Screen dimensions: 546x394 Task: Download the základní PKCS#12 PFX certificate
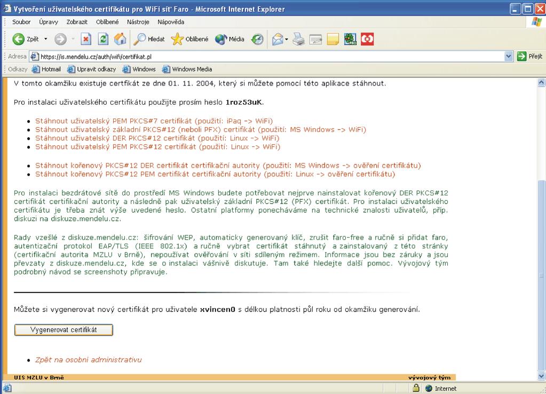[201, 130]
